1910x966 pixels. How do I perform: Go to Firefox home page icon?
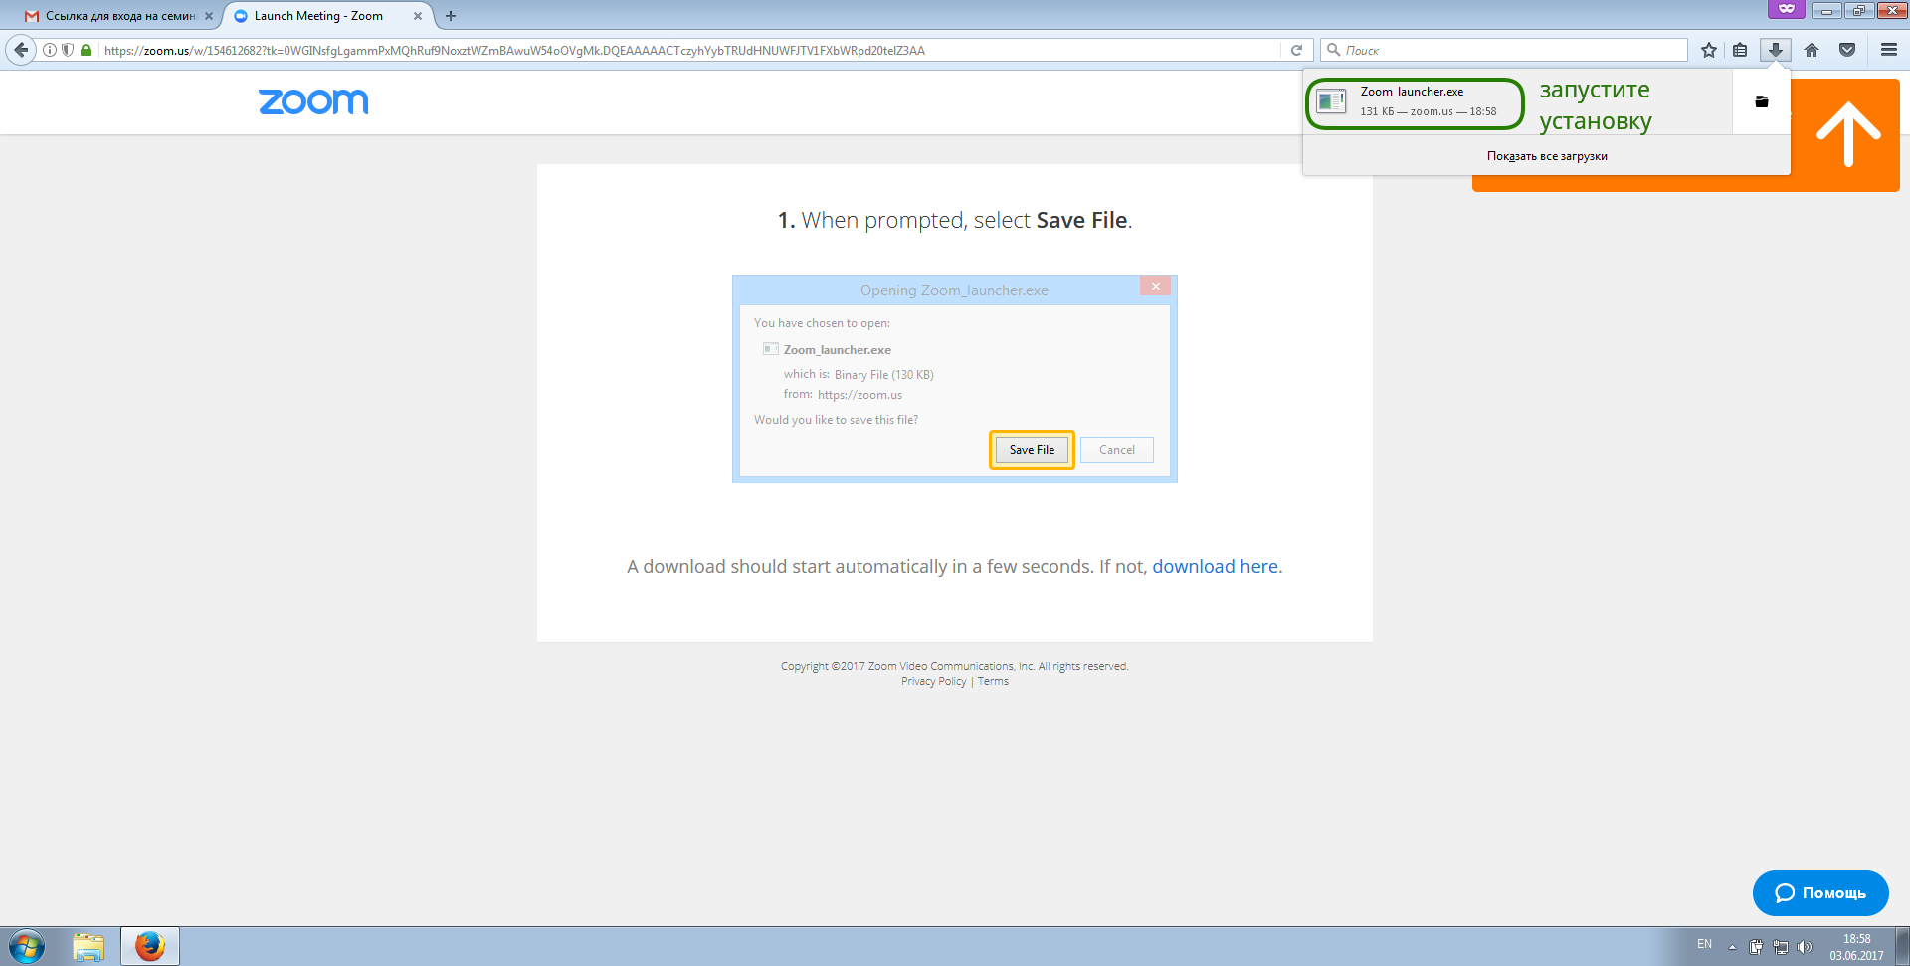pyautogui.click(x=1812, y=50)
